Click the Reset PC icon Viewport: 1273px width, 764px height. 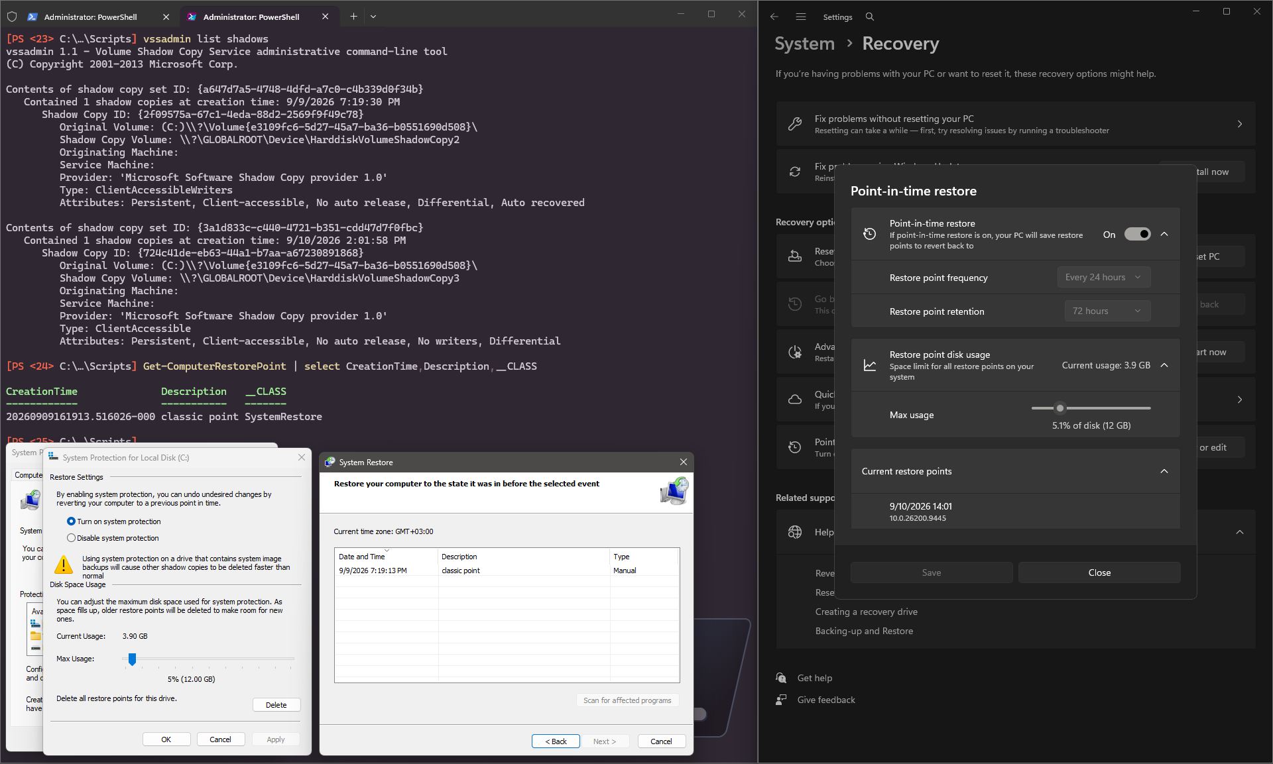795,256
